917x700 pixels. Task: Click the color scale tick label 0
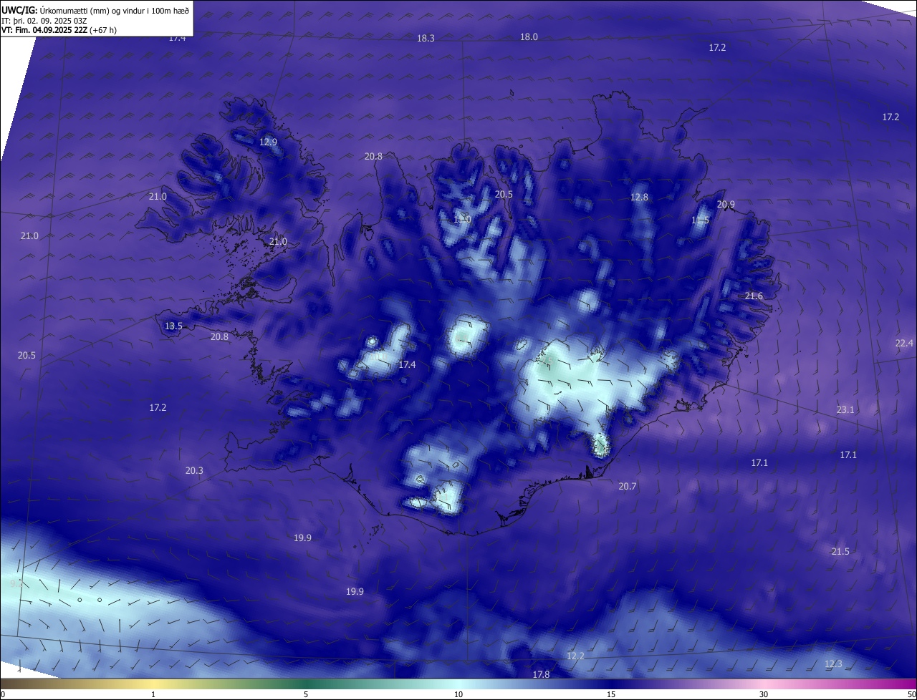point(3,694)
